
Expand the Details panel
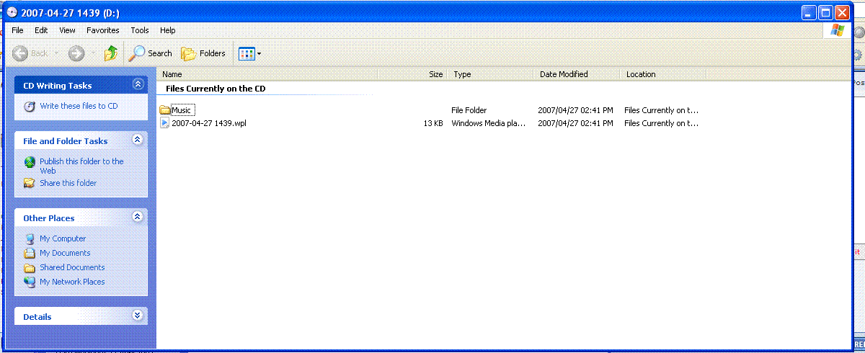click(x=138, y=316)
